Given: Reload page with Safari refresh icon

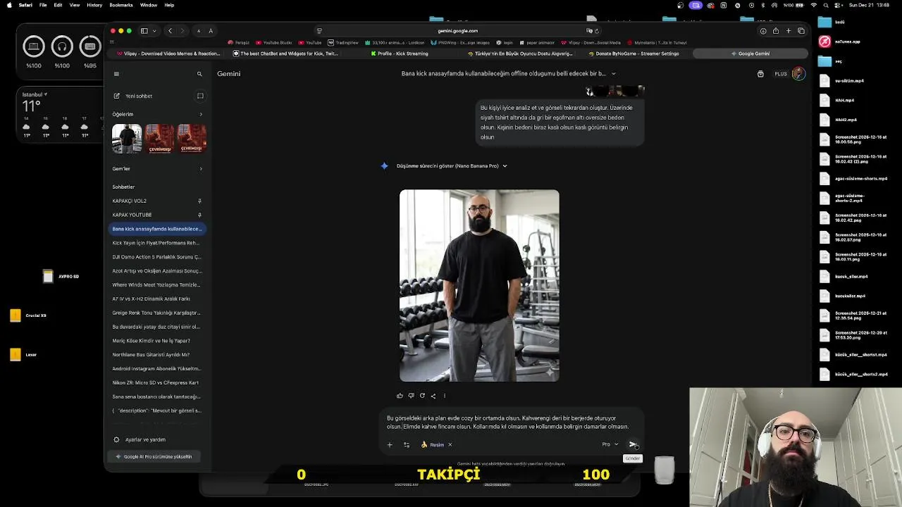Looking at the screenshot, I should click(597, 31).
